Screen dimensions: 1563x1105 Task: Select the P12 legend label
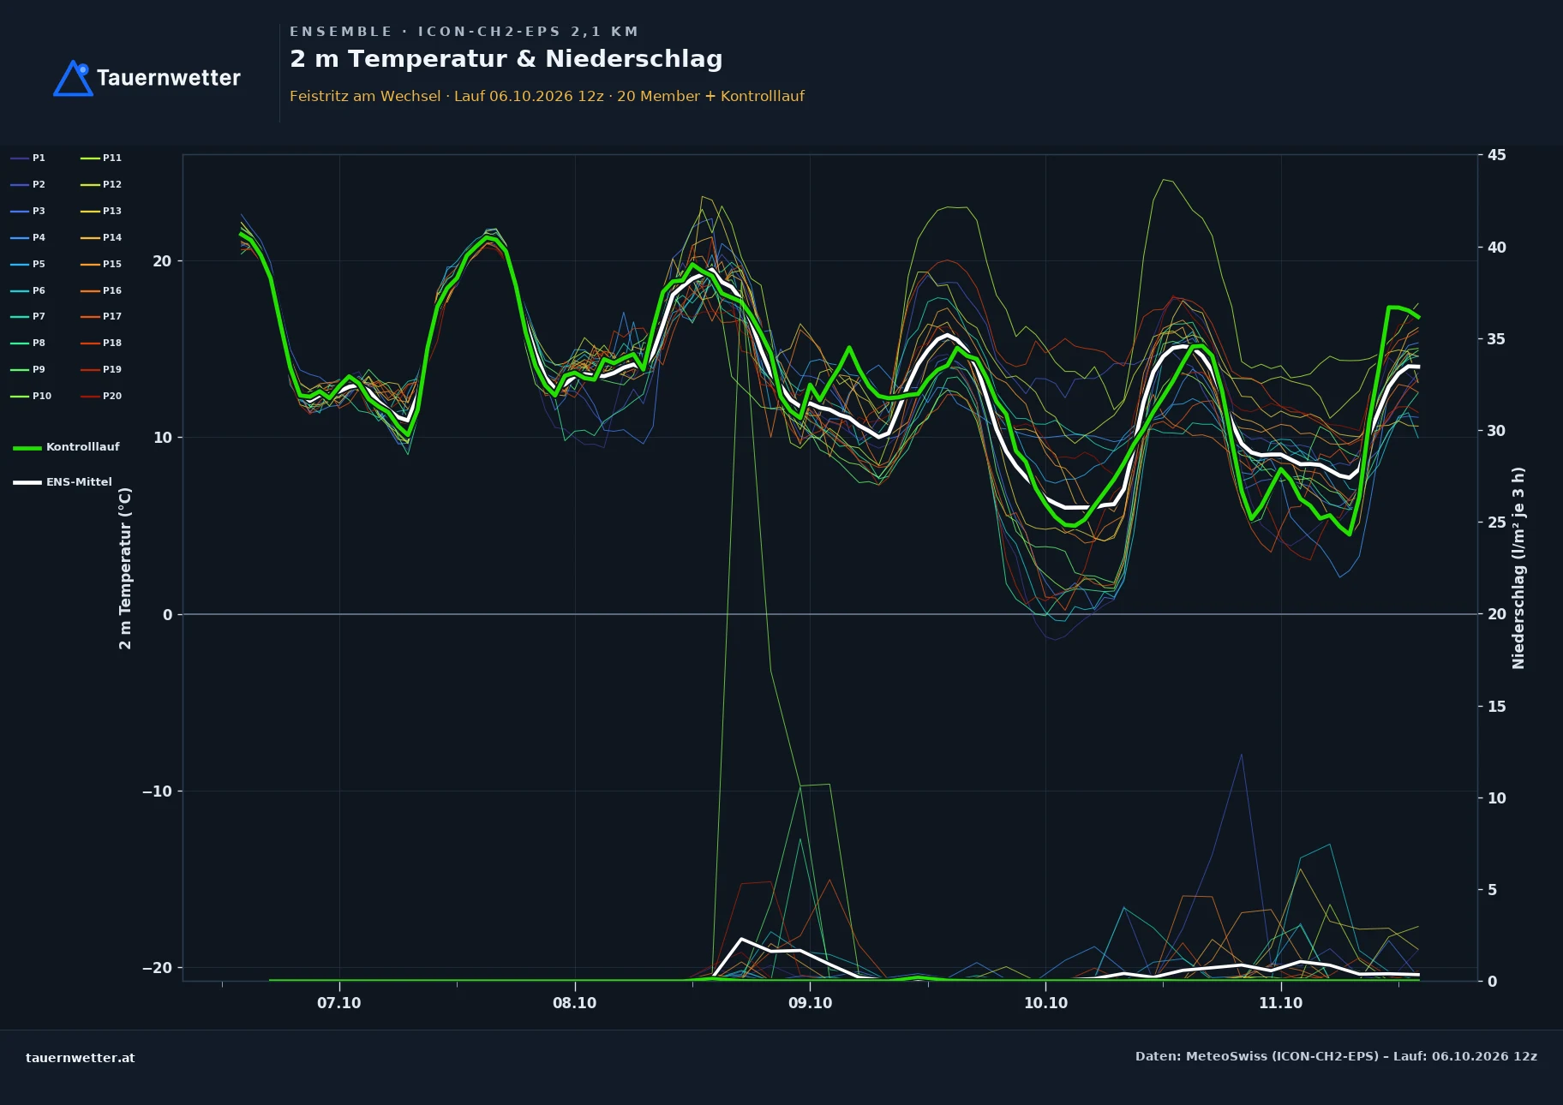point(112,184)
